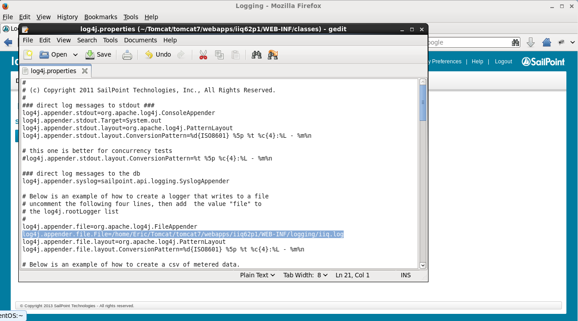
Task: Save the log4j.properties file
Action: coord(98,54)
